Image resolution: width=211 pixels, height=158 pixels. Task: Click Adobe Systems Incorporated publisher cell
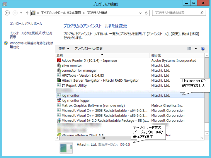pyautogui.click(x=174, y=61)
